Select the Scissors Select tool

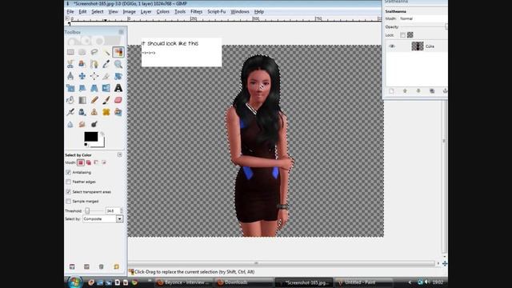[70, 64]
